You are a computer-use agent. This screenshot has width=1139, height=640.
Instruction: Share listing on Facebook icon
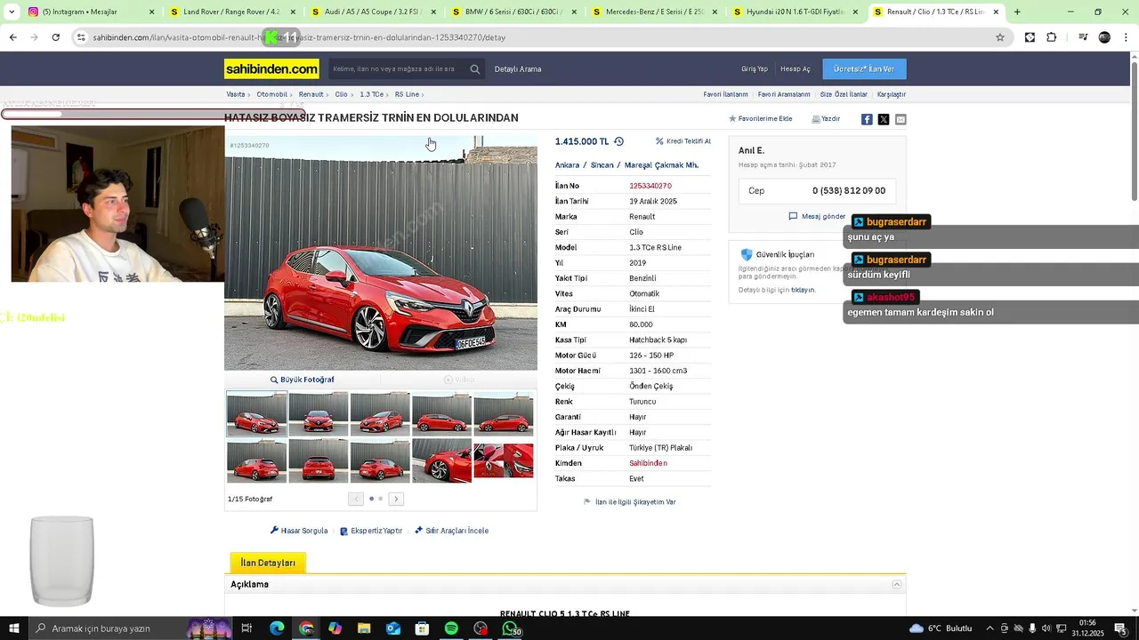[x=867, y=119]
